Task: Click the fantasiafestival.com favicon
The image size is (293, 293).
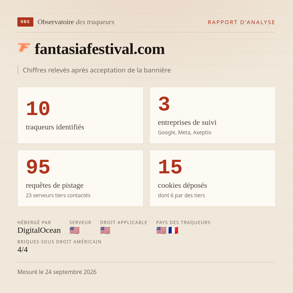Action: (24, 47)
